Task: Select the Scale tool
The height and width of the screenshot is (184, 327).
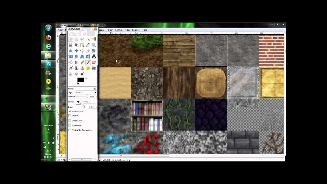Action: pos(71,56)
